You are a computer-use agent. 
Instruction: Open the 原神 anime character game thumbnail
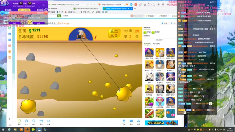[x=149, y=77]
